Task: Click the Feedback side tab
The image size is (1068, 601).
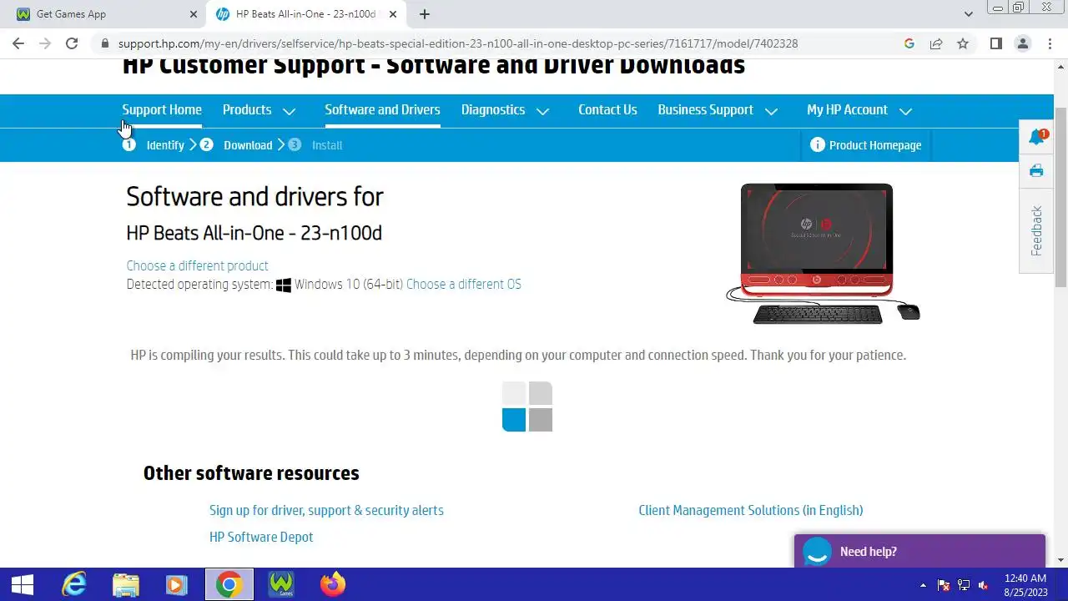Action: pyautogui.click(x=1036, y=230)
